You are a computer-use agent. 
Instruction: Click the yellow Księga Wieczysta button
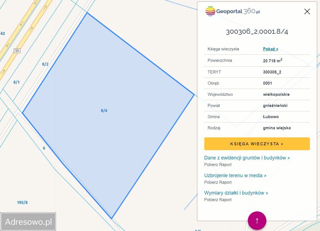[257, 144]
